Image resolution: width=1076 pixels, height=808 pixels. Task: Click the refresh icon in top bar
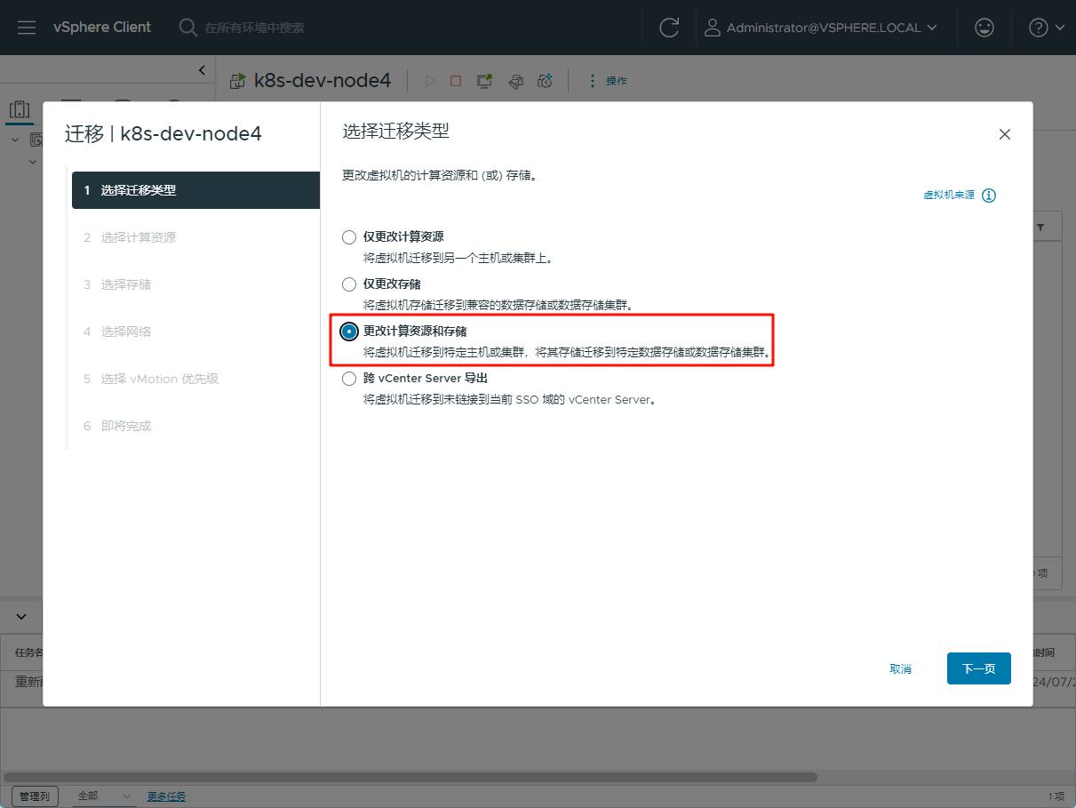pos(669,28)
